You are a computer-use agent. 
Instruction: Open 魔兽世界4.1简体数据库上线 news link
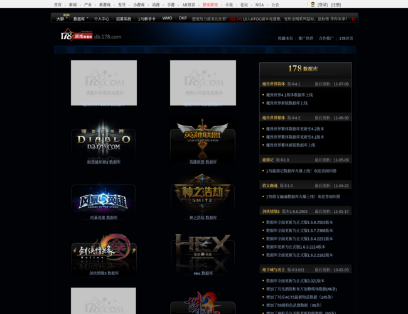coord(289,95)
